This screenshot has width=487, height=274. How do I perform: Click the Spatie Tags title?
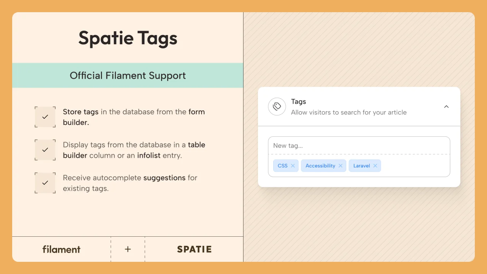[128, 38]
